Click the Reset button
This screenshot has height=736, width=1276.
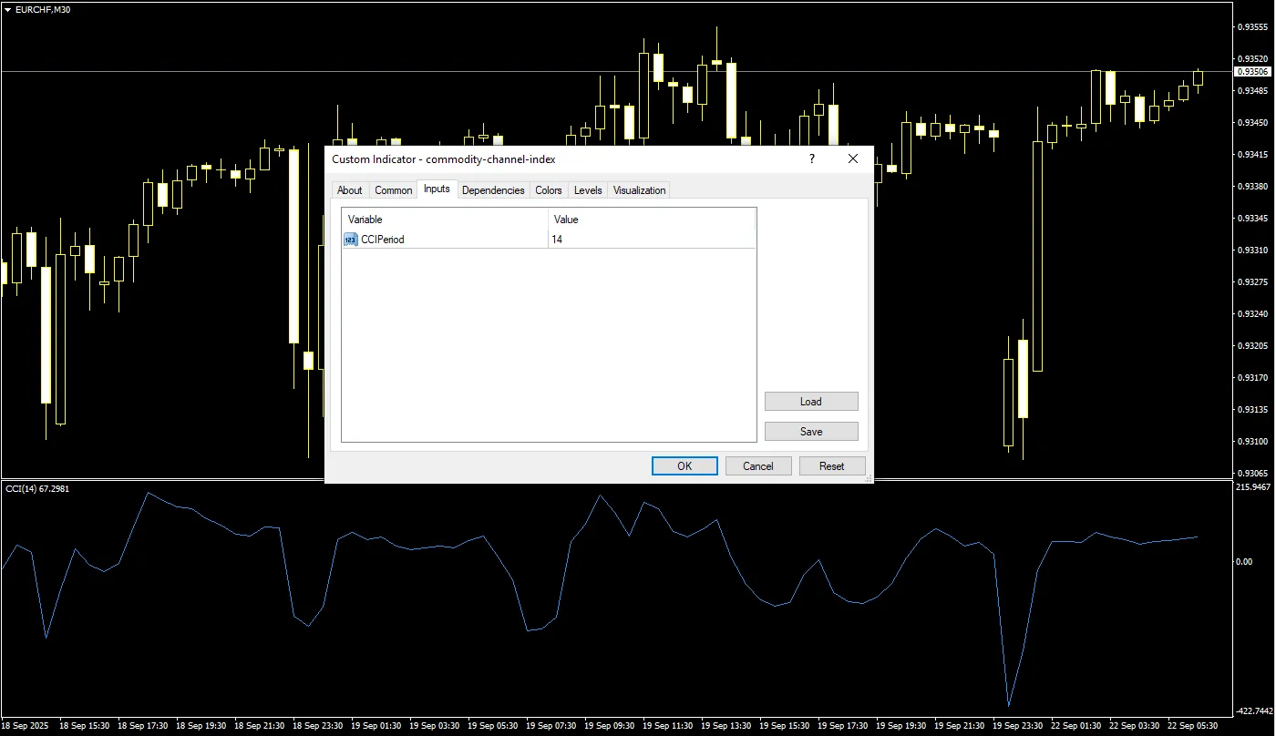tap(832, 465)
